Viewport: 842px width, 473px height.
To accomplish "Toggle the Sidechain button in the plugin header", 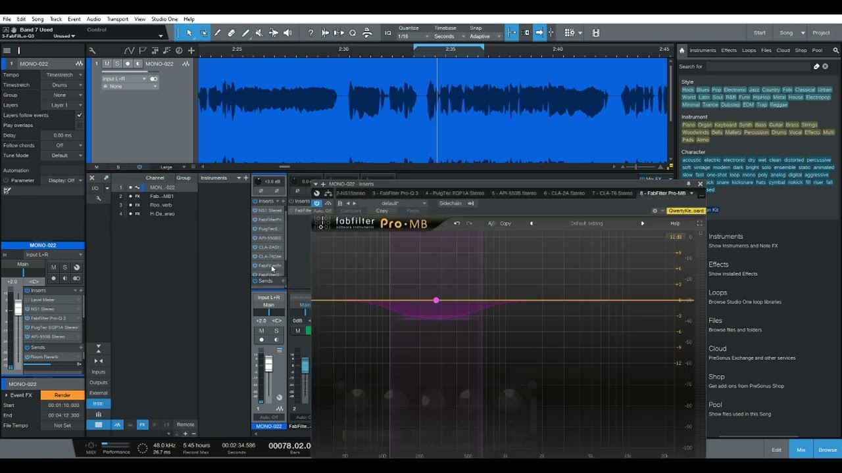I will pyautogui.click(x=457, y=203).
